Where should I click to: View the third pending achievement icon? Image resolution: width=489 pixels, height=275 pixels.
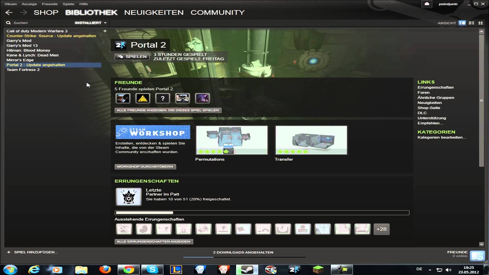coord(164,229)
